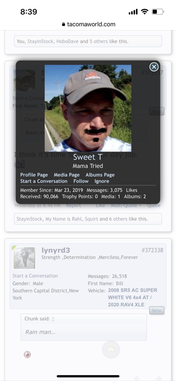Tap the large Sweet T profile photo
The width and height of the screenshot is (176, 381).
88,108
